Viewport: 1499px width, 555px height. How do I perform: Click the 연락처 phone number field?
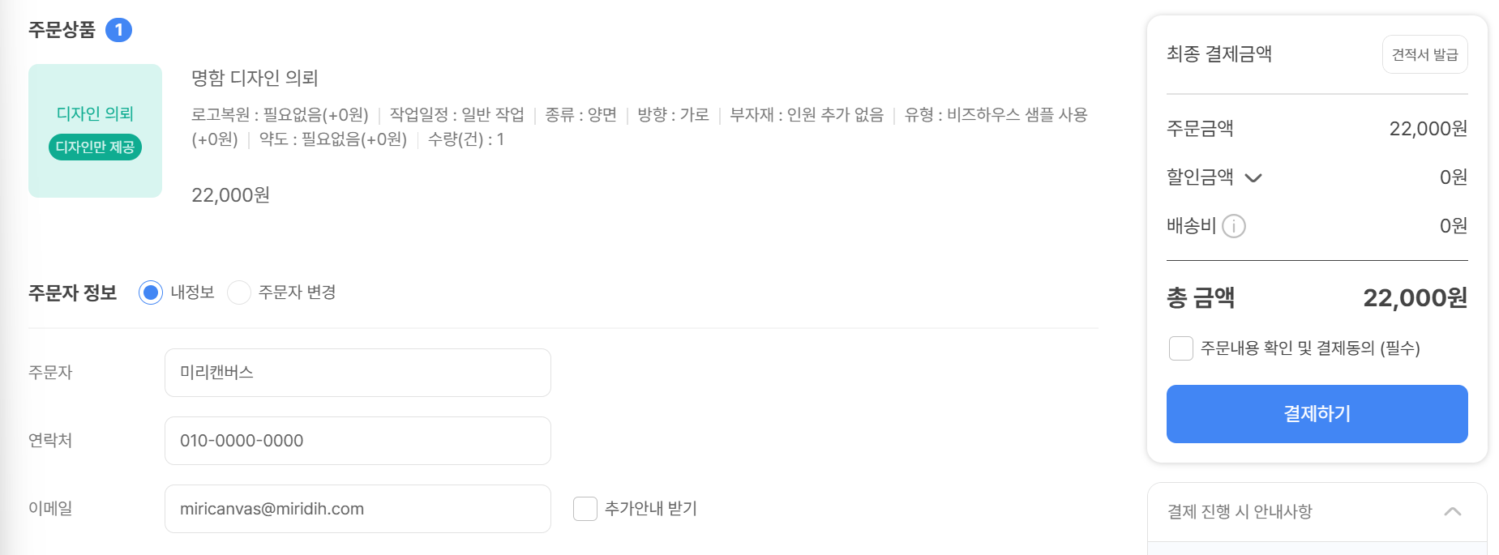pos(358,441)
